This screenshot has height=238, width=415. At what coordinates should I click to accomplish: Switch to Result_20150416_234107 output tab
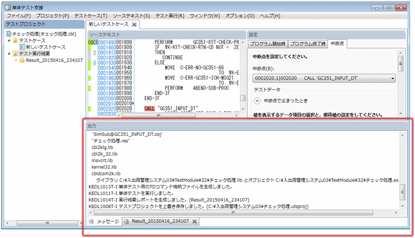(160, 221)
